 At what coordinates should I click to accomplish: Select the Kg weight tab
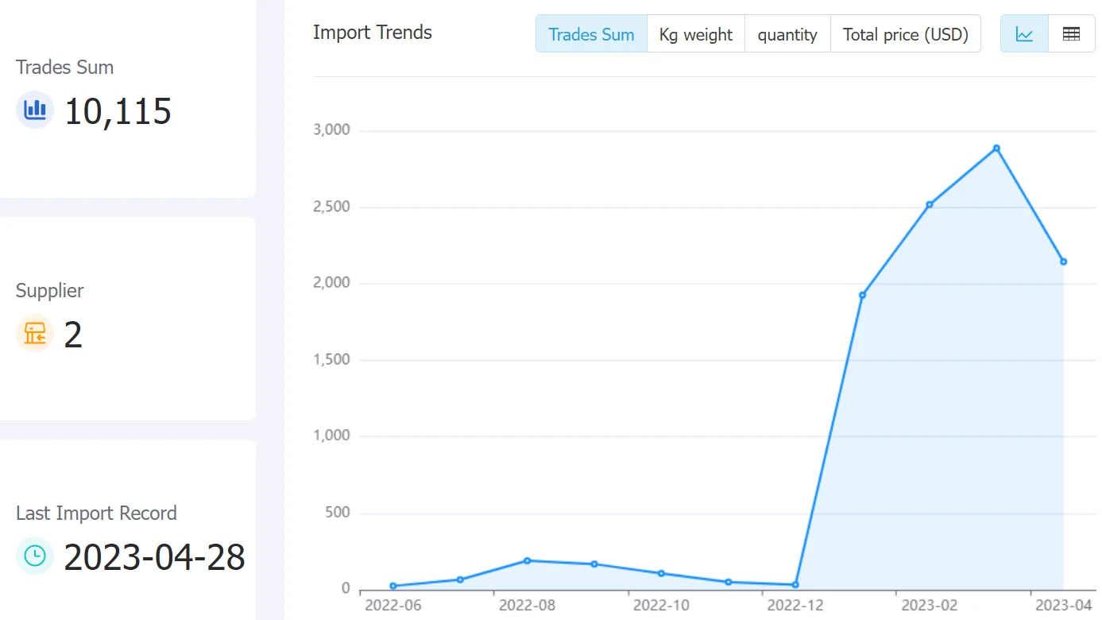[x=696, y=34]
